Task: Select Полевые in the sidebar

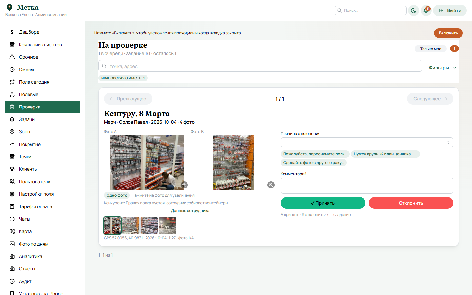Action: (x=42, y=94)
